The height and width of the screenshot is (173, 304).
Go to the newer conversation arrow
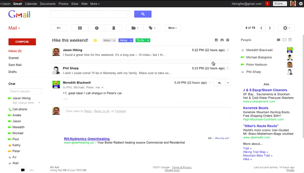click(x=261, y=28)
